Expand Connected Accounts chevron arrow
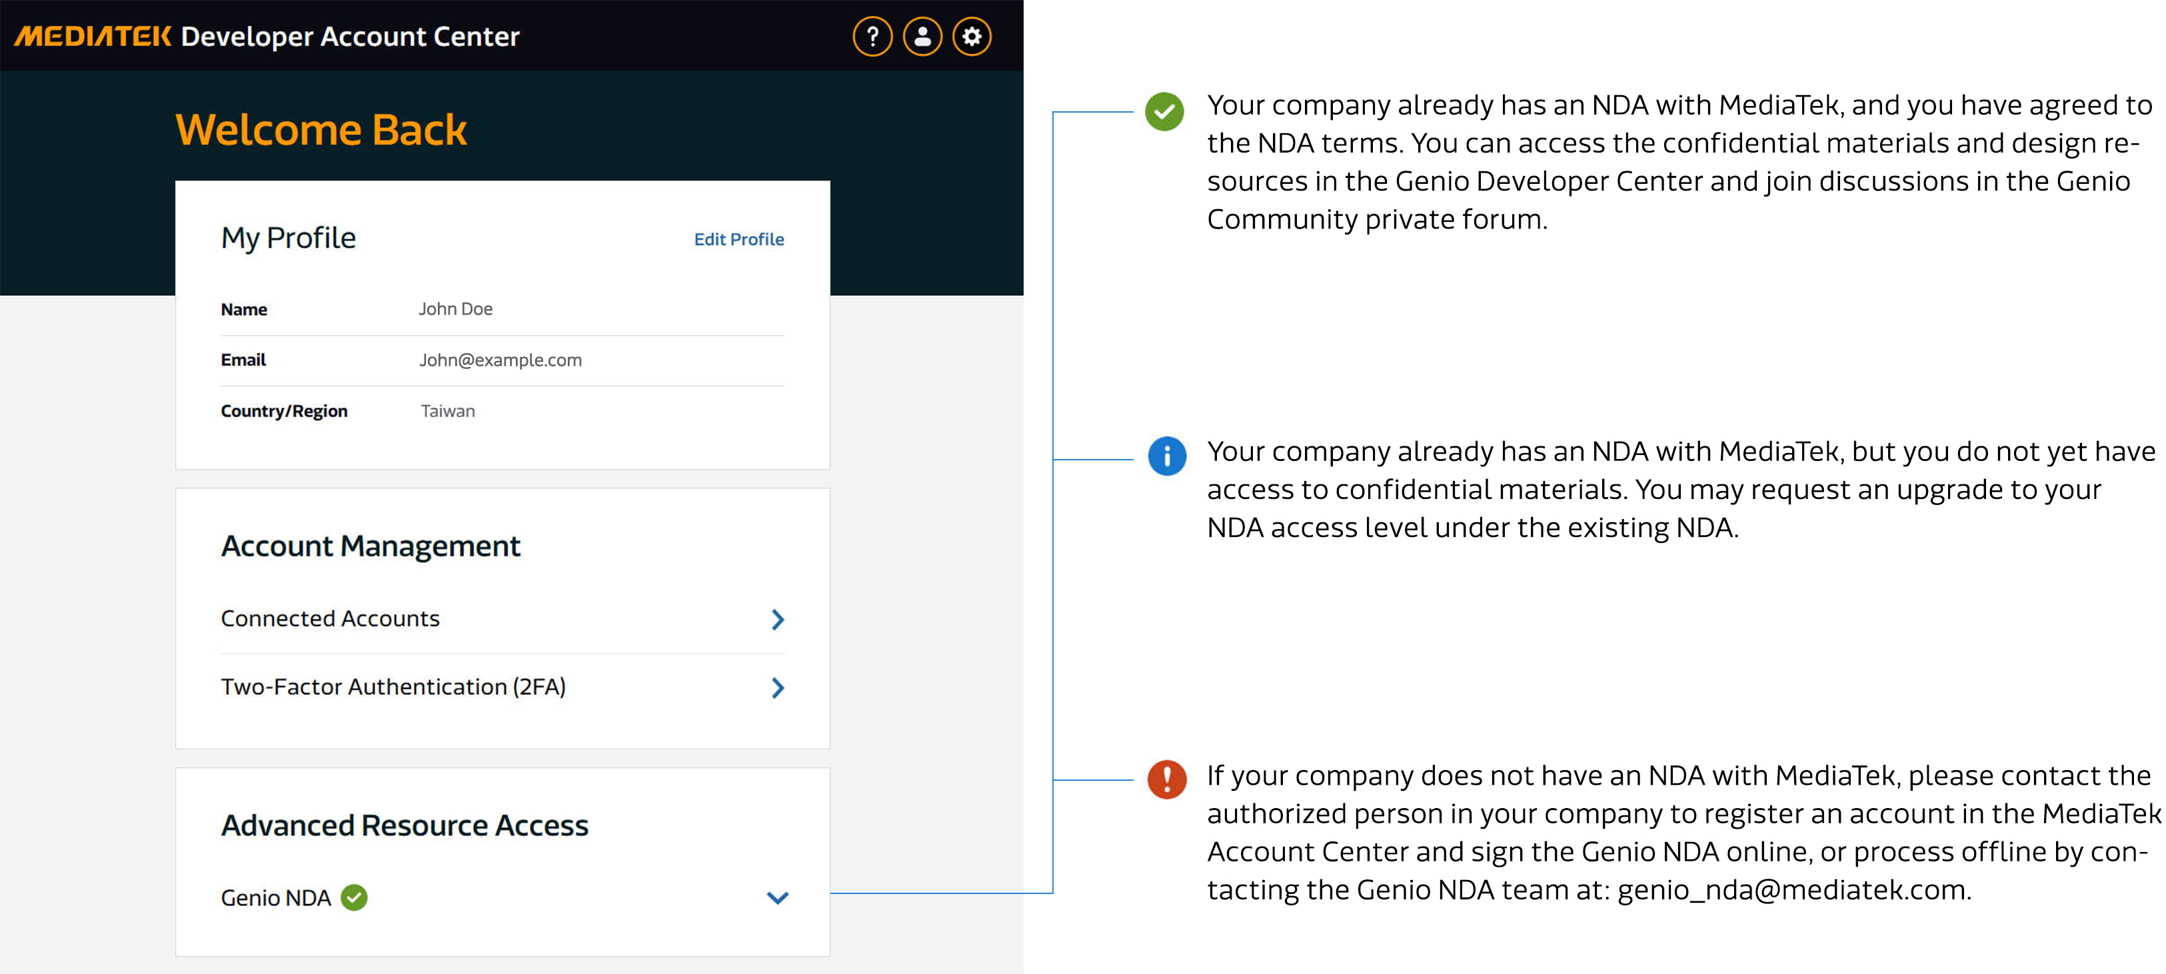This screenshot has height=974, width=2166. tap(778, 620)
